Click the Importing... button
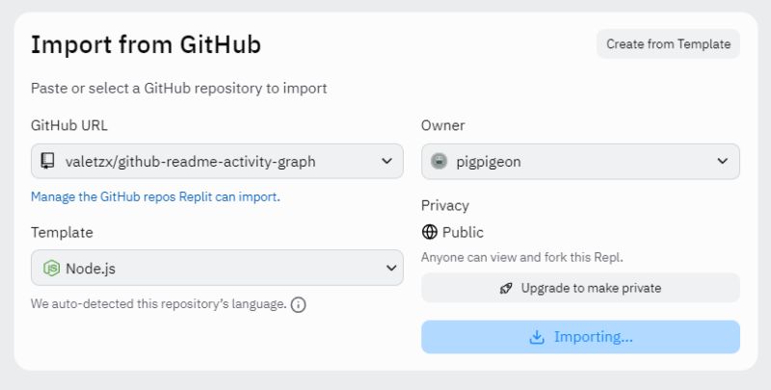This screenshot has height=390, width=771. click(580, 337)
